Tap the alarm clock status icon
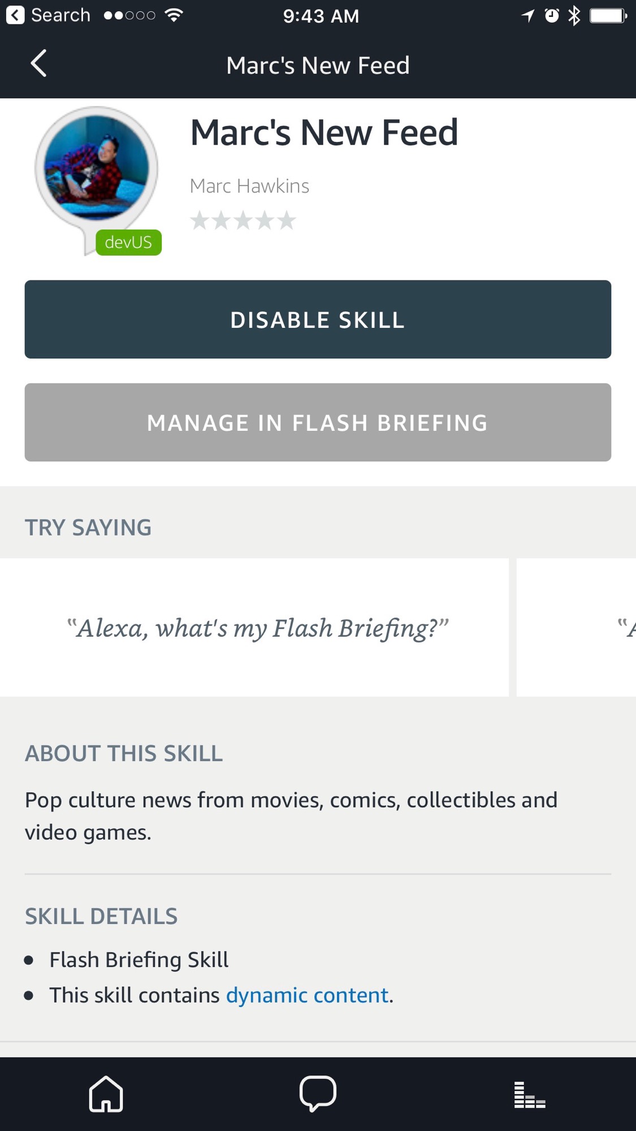Image resolution: width=636 pixels, height=1131 pixels. [551, 16]
